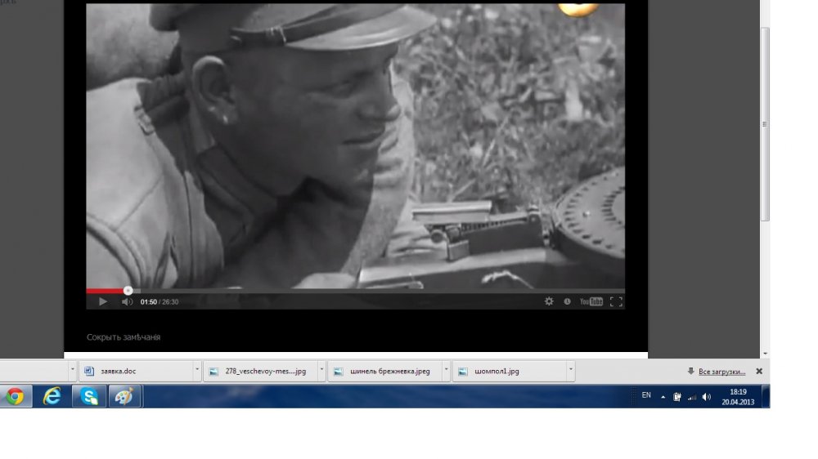
Task: Open шинель брежневка.jpeg download
Action: tap(383, 371)
